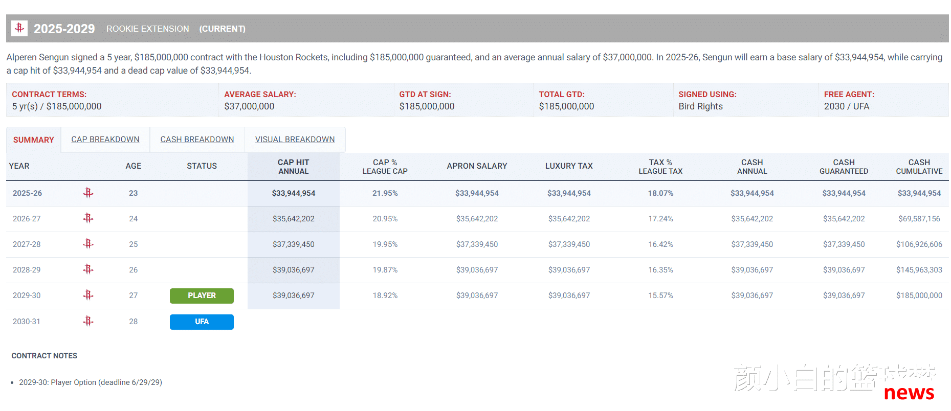The image size is (951, 411).
Task: Click the Rockets logo in the 2027-28 row
Action: pos(88,244)
